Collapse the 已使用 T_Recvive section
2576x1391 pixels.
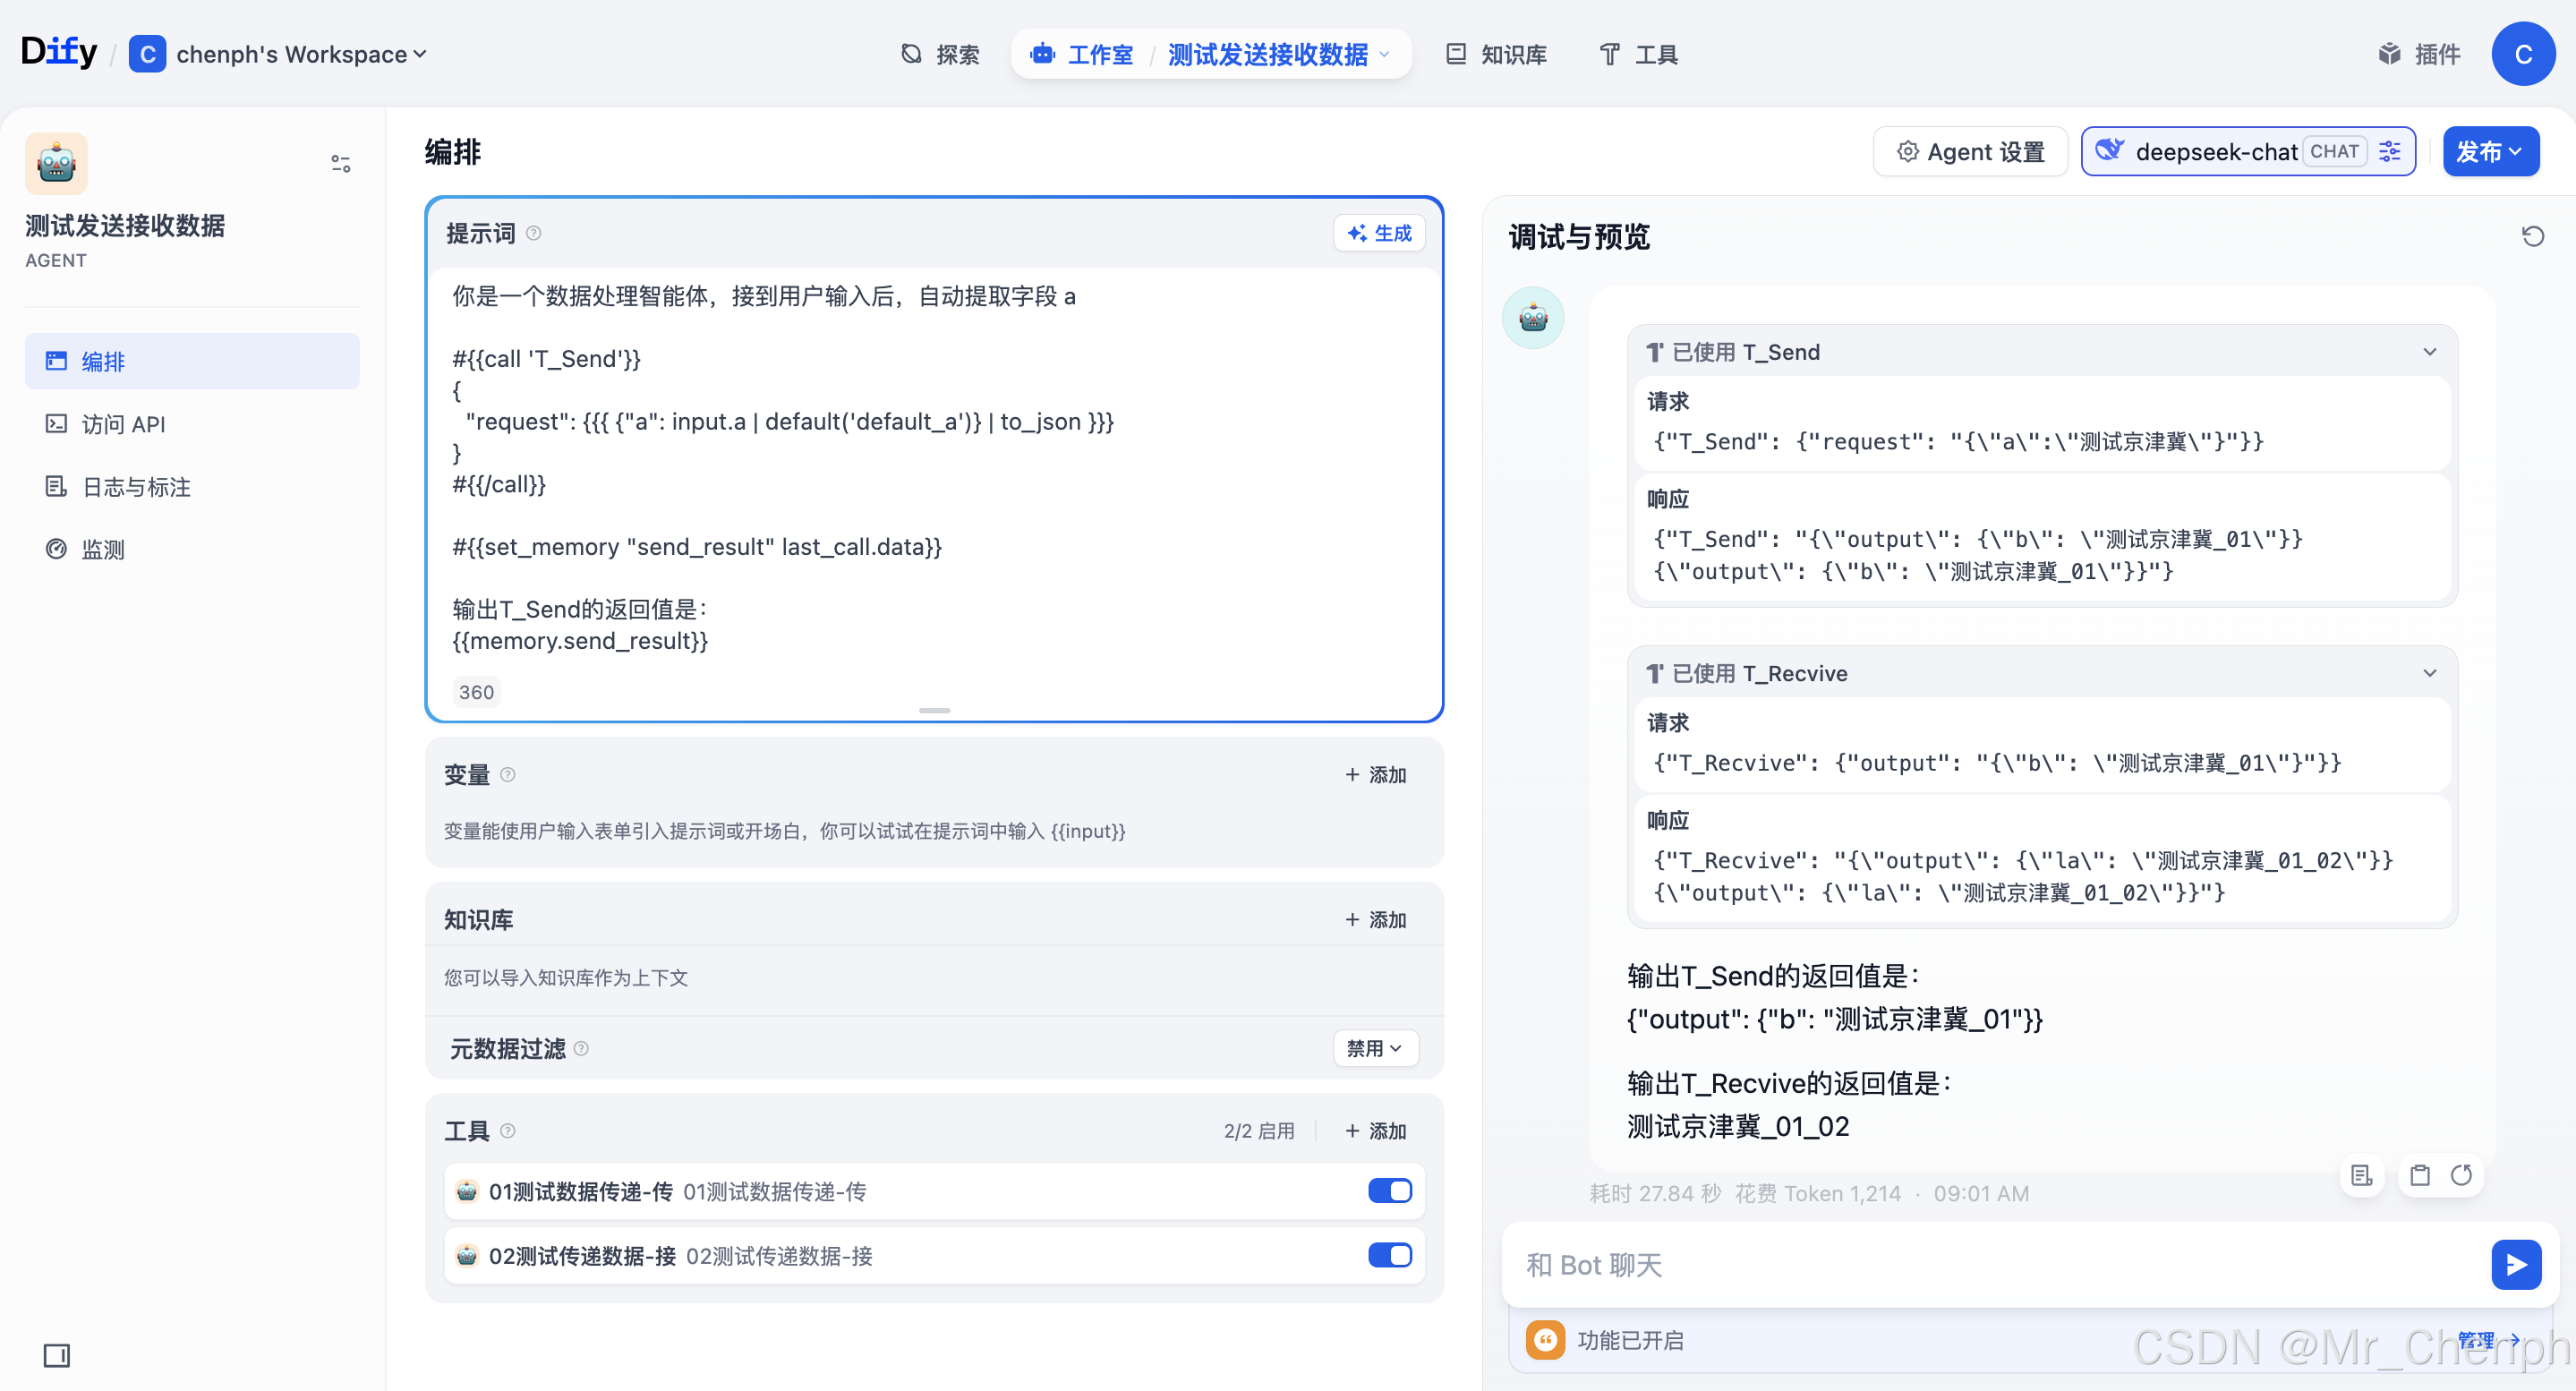(2429, 673)
